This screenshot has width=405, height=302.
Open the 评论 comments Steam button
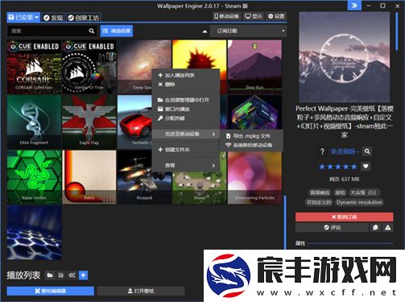(332, 228)
